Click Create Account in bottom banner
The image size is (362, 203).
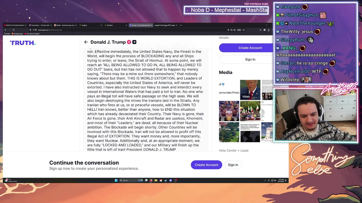[206, 165]
